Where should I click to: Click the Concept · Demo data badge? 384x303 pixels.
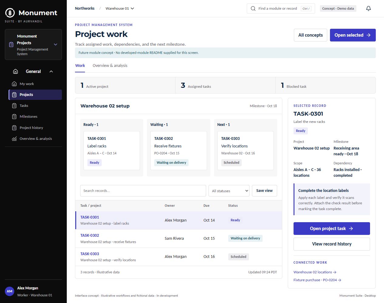(x=338, y=8)
